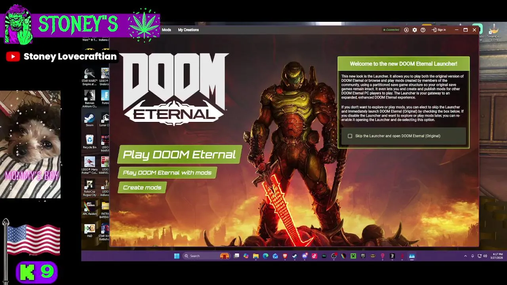Open TikTok from taskbar

click(314, 256)
